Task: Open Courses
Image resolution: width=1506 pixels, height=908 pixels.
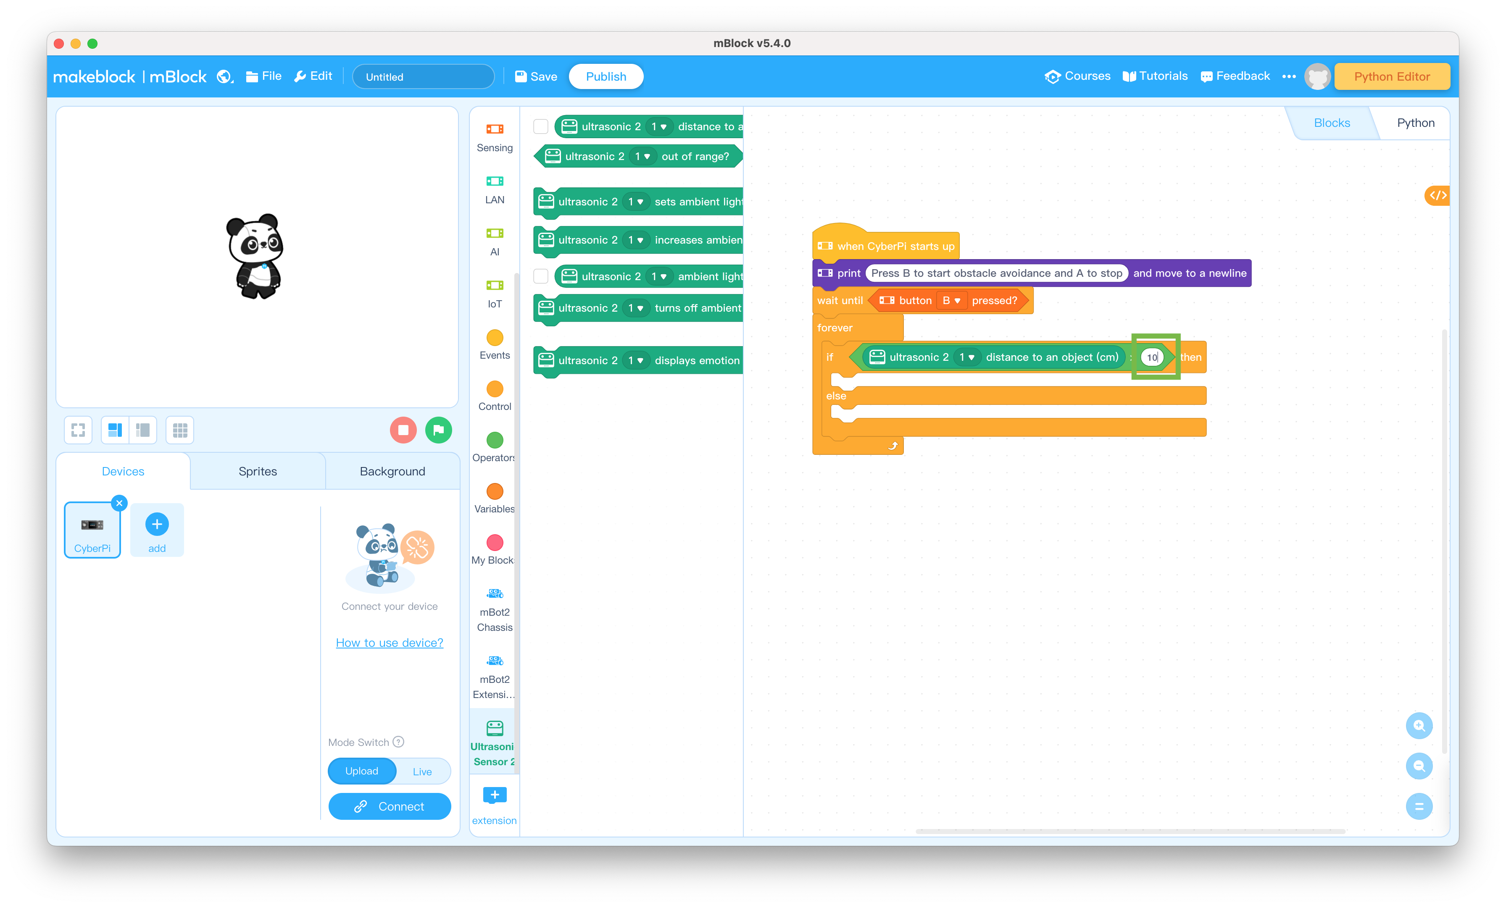Action: tap(1077, 76)
